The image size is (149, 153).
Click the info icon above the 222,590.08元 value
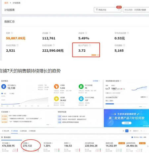[x=54, y=45]
